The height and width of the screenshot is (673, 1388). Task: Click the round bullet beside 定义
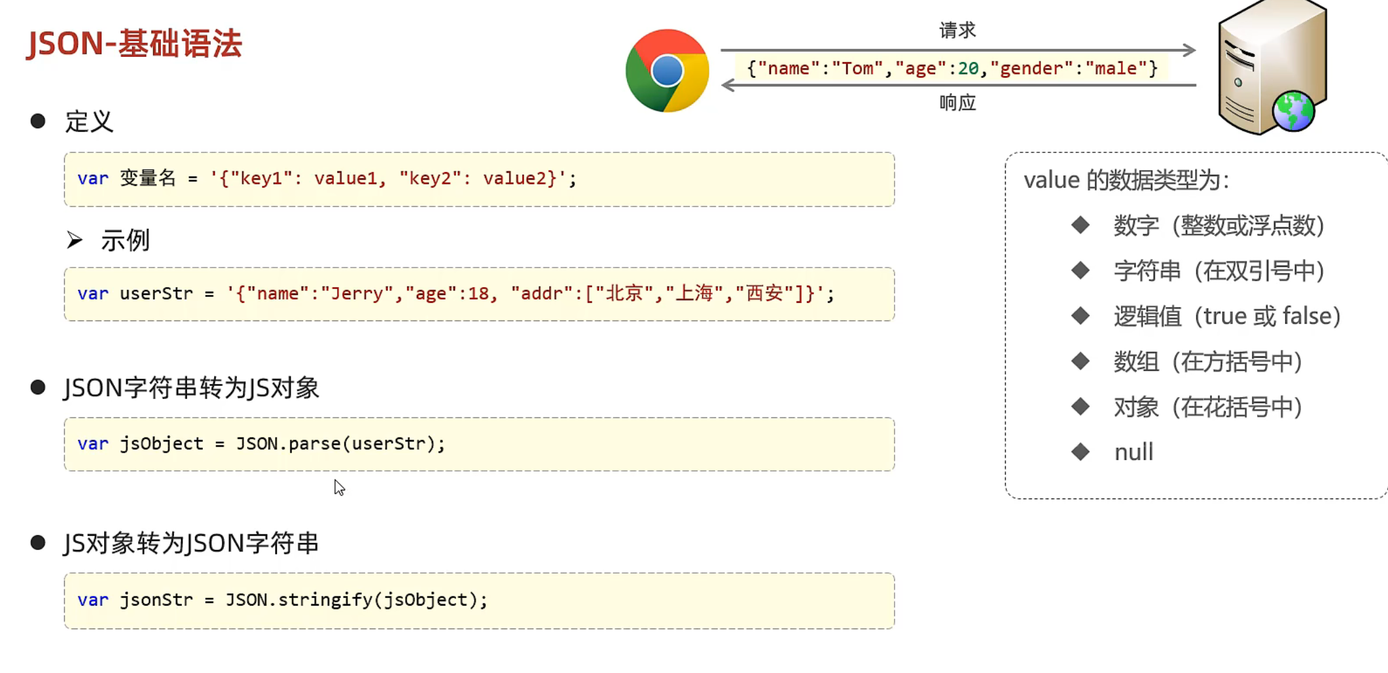coord(38,121)
